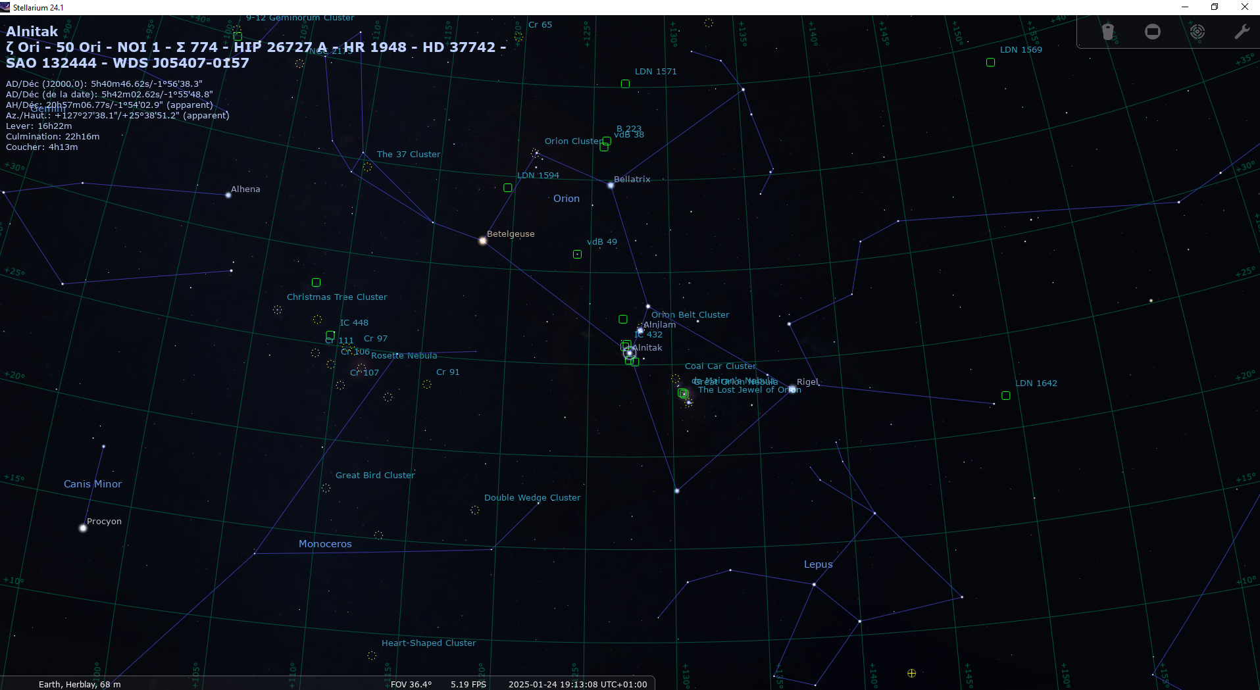The image size is (1260, 690).
Task: Click the 5.19 FPS status entry
Action: coord(468,684)
